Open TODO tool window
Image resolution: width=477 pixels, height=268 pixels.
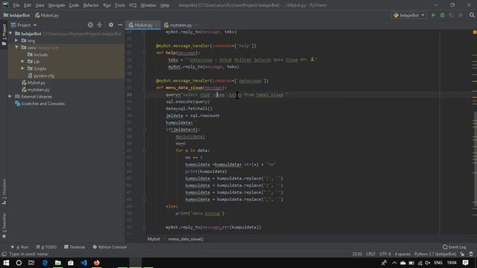pos(46,247)
